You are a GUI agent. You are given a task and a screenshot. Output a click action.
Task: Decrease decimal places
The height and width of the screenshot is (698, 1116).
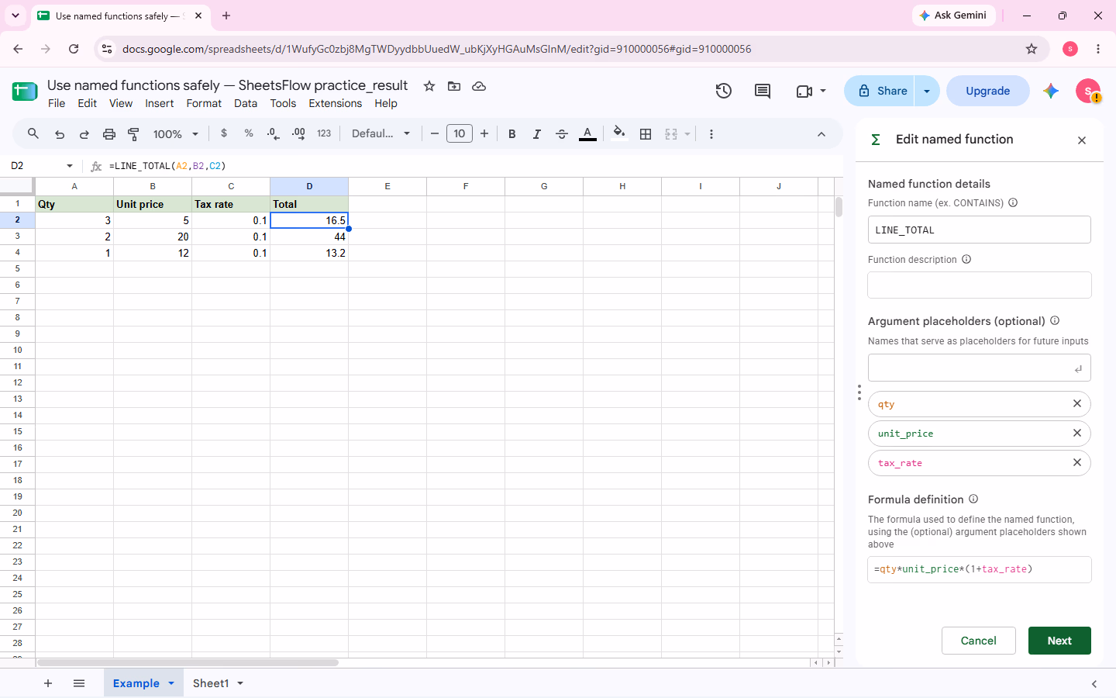tap(273, 133)
